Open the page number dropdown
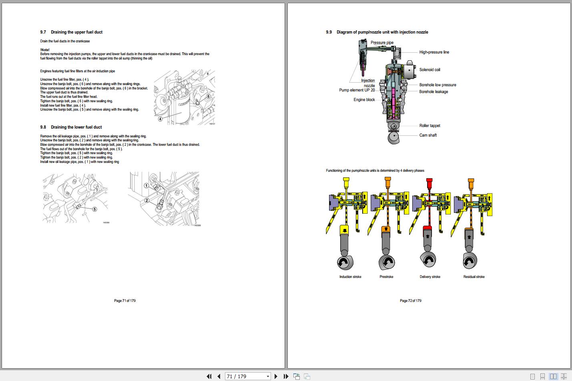 coord(267,376)
